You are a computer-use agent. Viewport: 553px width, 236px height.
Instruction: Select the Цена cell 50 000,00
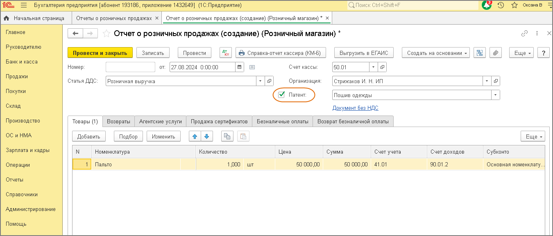tap(299, 165)
